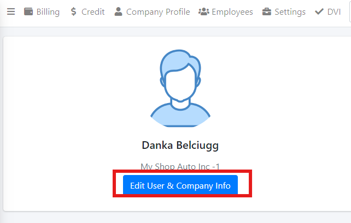Click the partially visible box right of DVI
Image resolution: width=351 pixels, height=223 pixels.
coord(350,11)
